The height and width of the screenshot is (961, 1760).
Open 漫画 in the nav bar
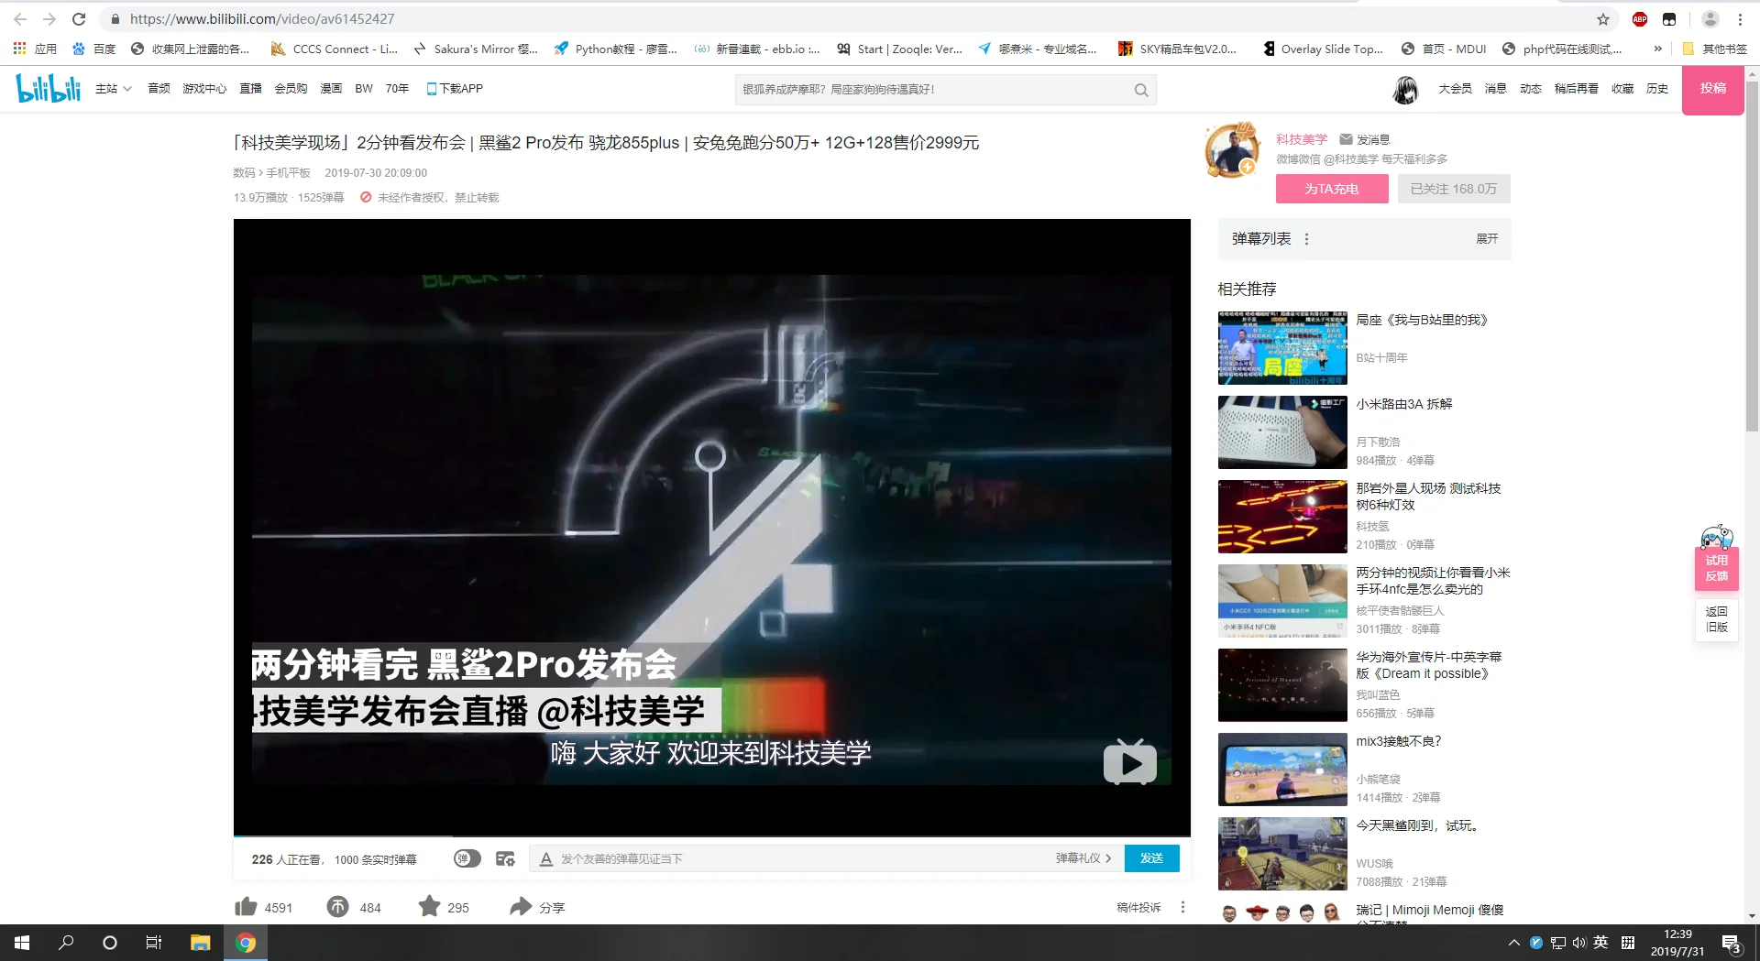331,89
